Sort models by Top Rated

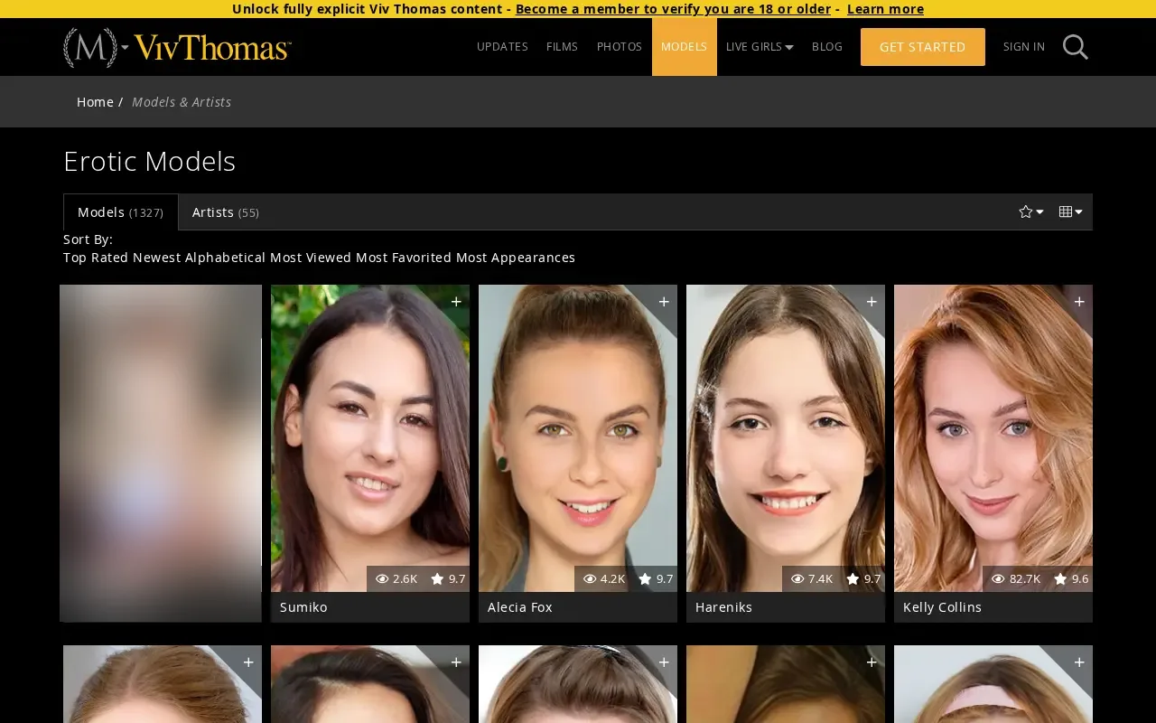[x=96, y=258]
